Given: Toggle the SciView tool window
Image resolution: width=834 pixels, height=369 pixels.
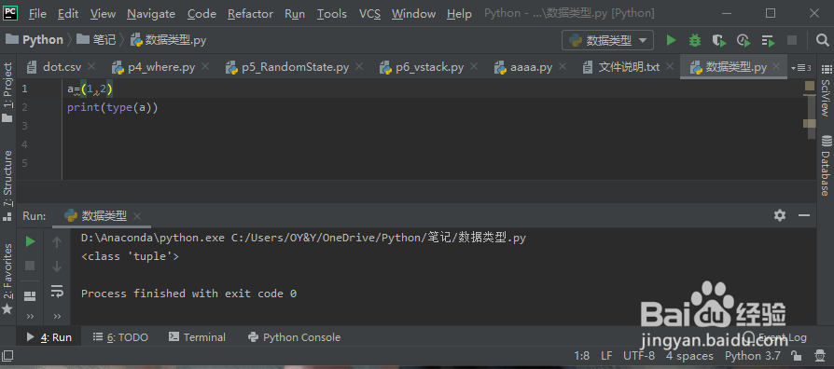Looking at the screenshot, I should click(826, 90).
